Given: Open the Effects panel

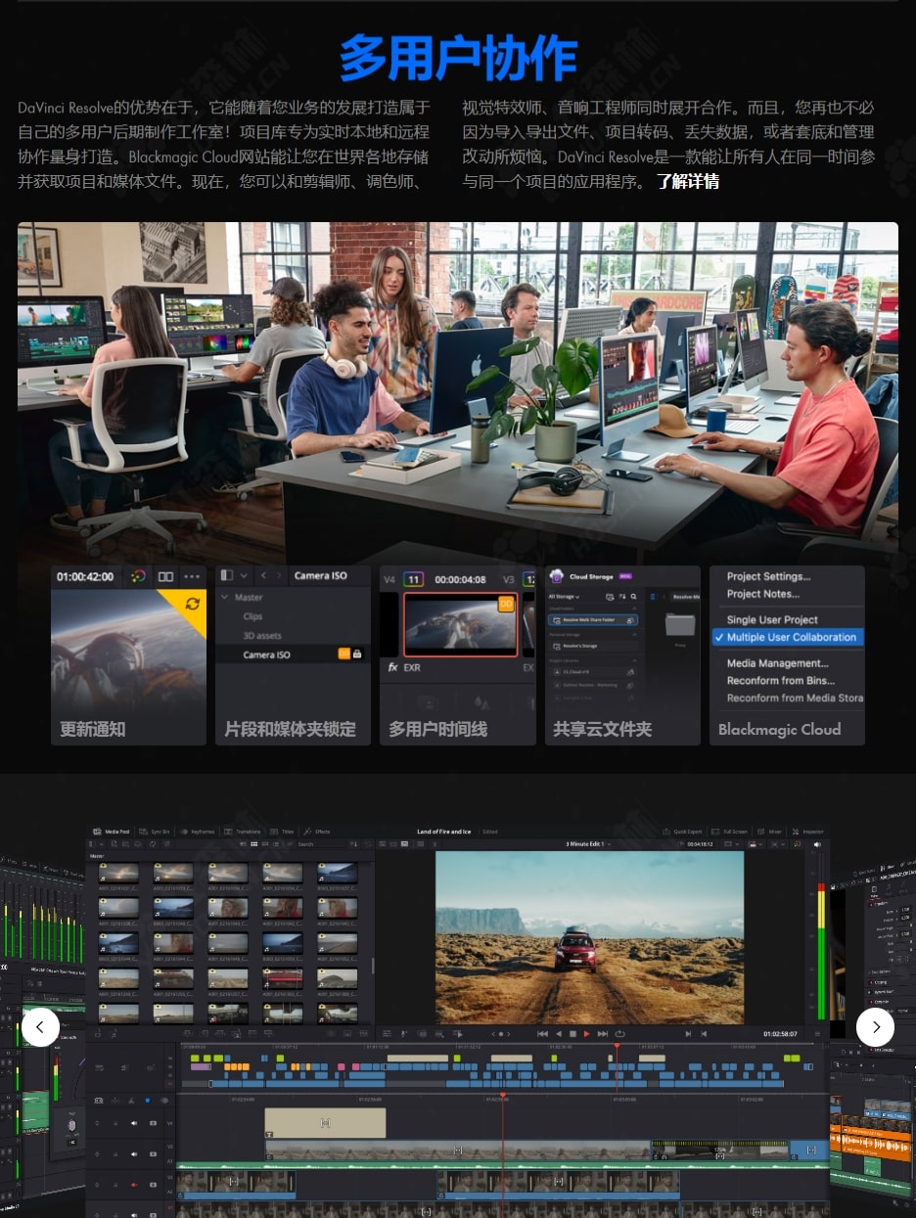Looking at the screenshot, I should (317, 832).
